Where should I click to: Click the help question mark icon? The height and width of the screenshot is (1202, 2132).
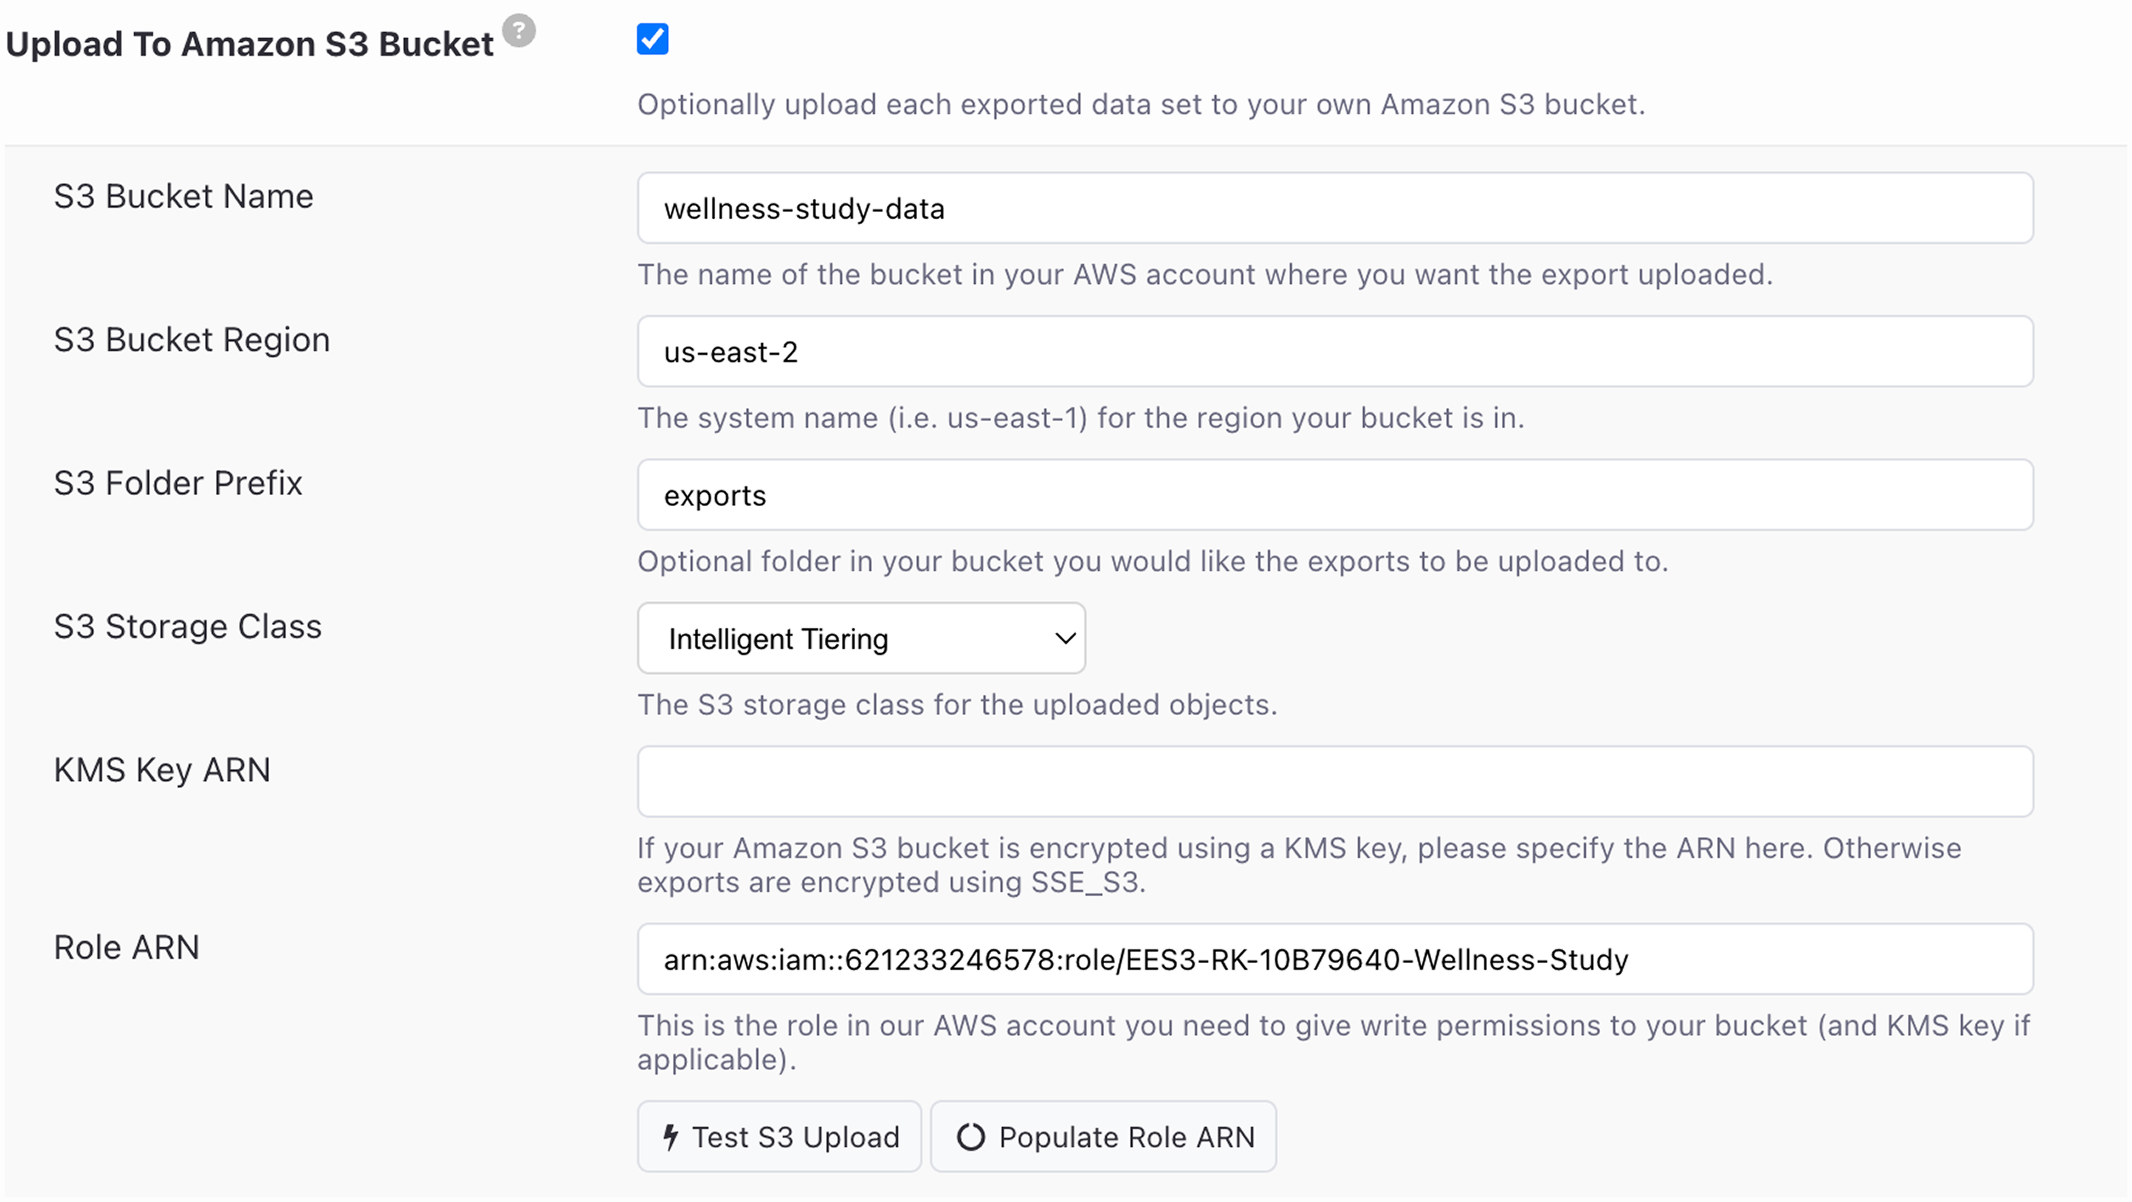(x=519, y=30)
